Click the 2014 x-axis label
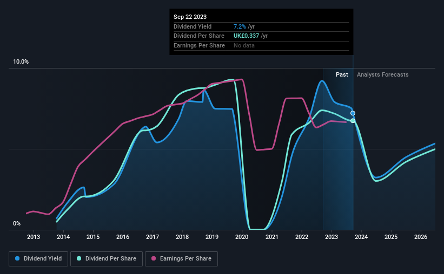The height and width of the screenshot is (274, 444). point(63,237)
